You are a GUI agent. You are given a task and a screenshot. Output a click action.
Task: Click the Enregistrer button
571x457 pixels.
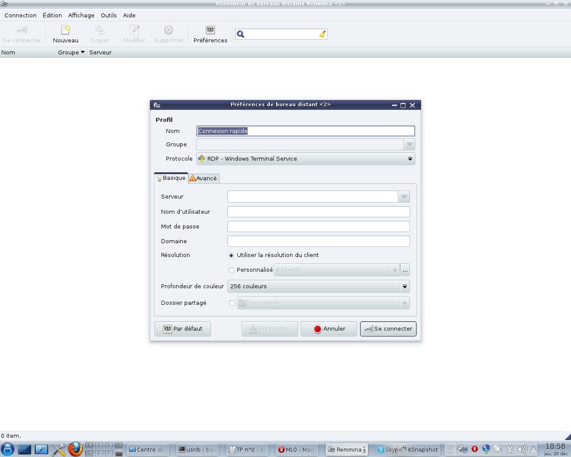coord(270,329)
